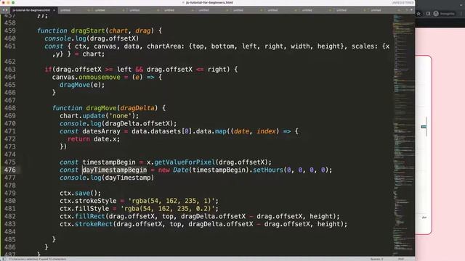Click line number 459 in gutter
Image resolution: width=465 pixels, height=261 pixels.
[10, 30]
